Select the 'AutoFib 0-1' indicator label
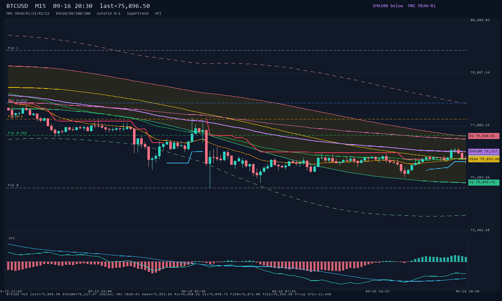 pyautogui.click(x=109, y=14)
